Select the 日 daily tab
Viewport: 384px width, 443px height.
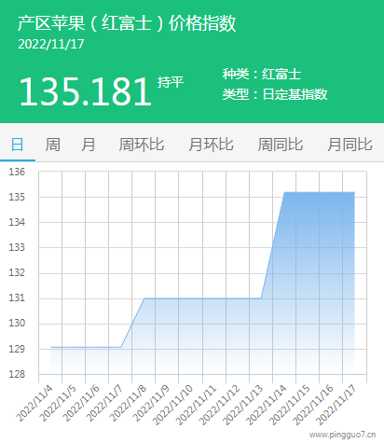point(18,145)
